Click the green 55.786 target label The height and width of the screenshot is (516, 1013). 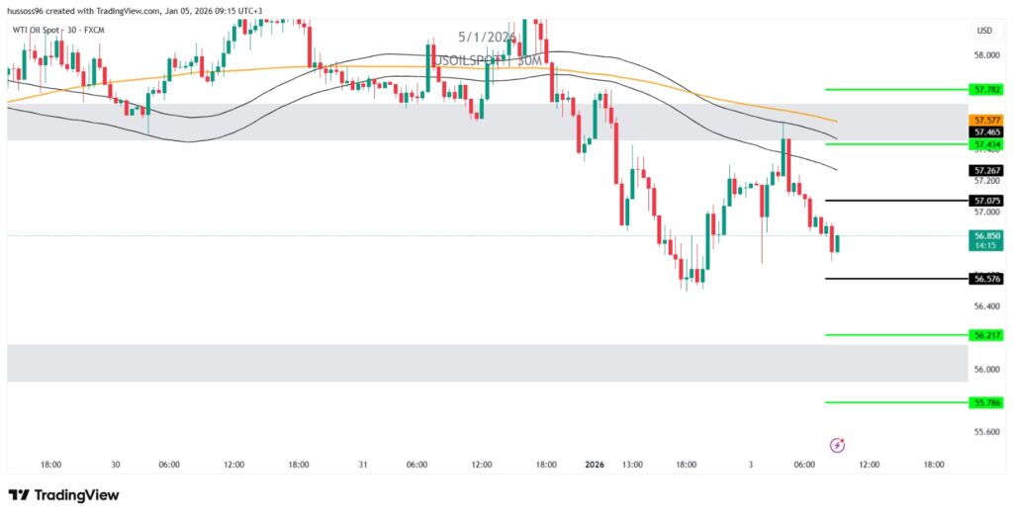pos(986,402)
